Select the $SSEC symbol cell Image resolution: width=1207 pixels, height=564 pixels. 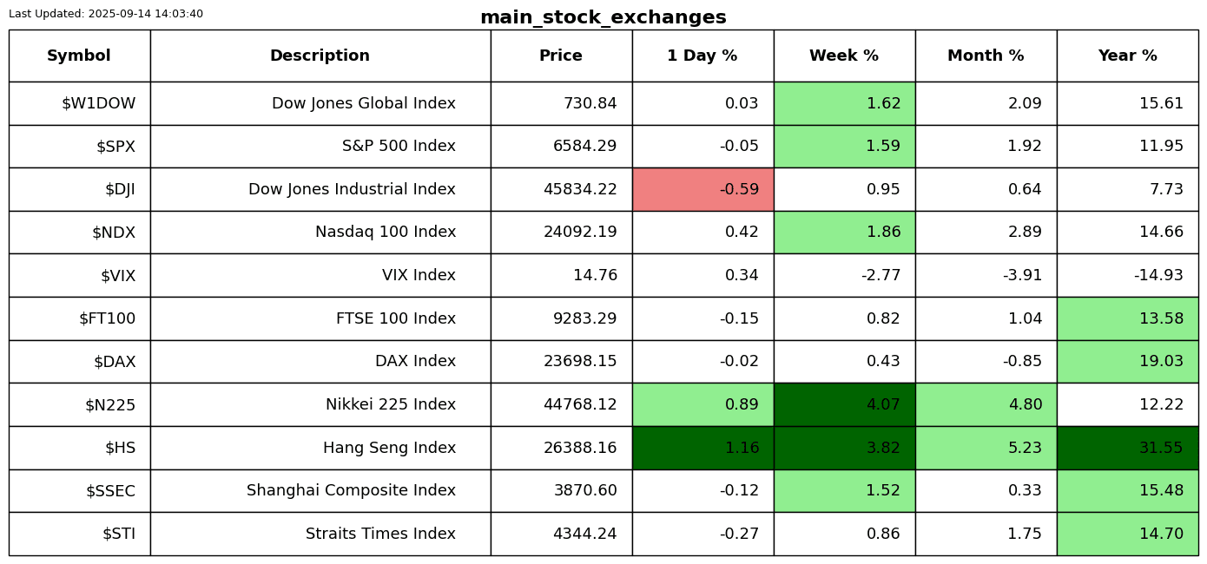click(110, 491)
